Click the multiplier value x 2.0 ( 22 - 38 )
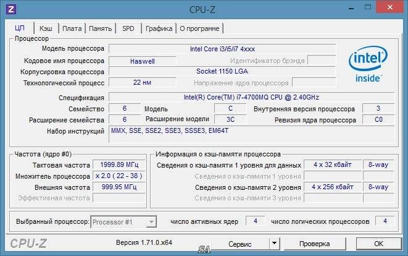The height and width of the screenshot is (256, 408). [119, 176]
